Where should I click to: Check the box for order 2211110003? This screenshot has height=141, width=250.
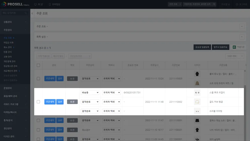[x=38, y=79]
